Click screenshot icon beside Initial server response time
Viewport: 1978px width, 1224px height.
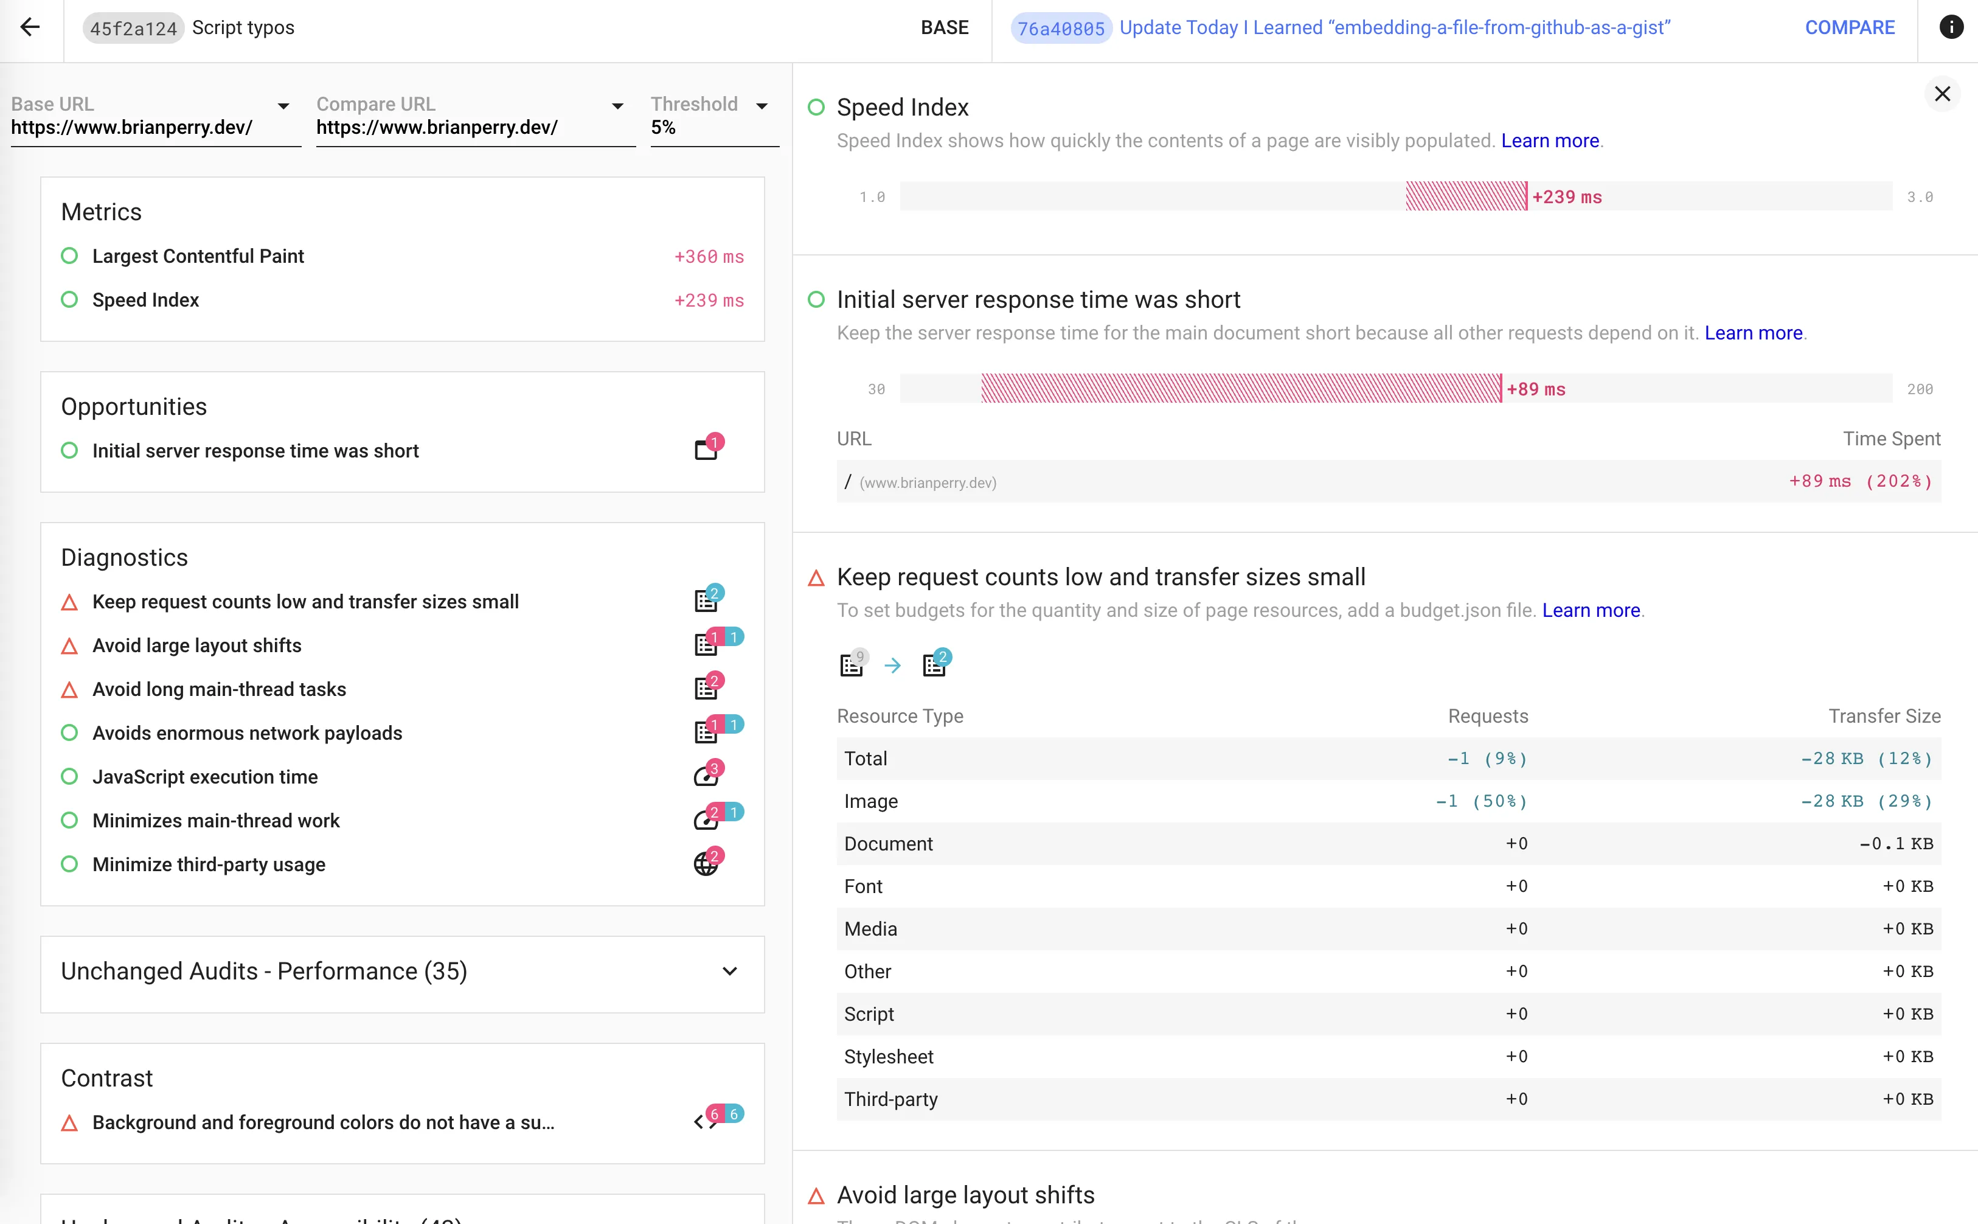706,450
